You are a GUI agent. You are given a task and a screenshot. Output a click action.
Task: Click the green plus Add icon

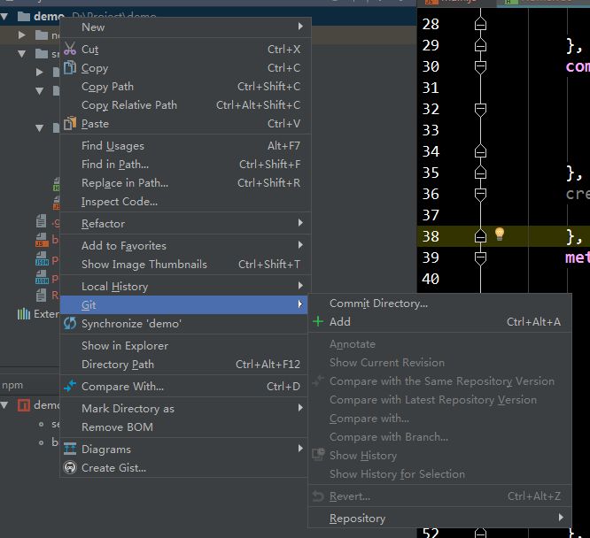point(318,322)
